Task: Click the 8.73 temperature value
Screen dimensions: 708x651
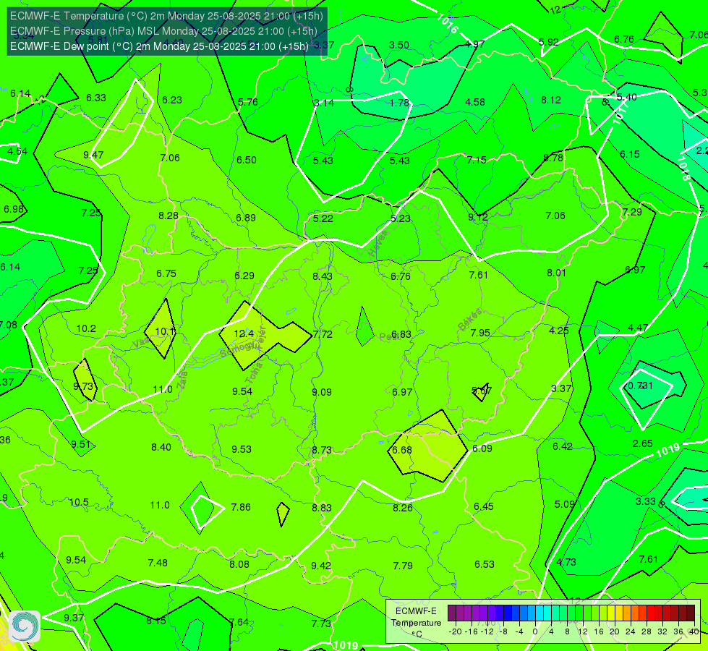Action: click(322, 450)
